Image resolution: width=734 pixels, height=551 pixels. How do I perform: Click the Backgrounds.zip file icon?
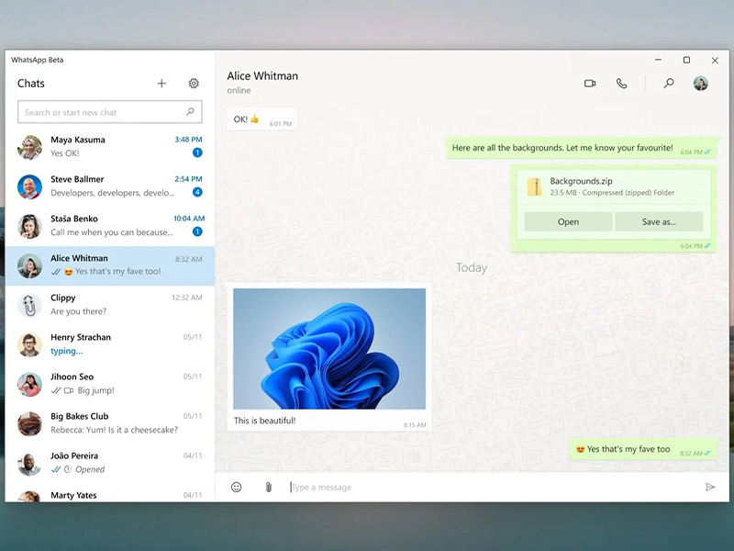point(534,187)
